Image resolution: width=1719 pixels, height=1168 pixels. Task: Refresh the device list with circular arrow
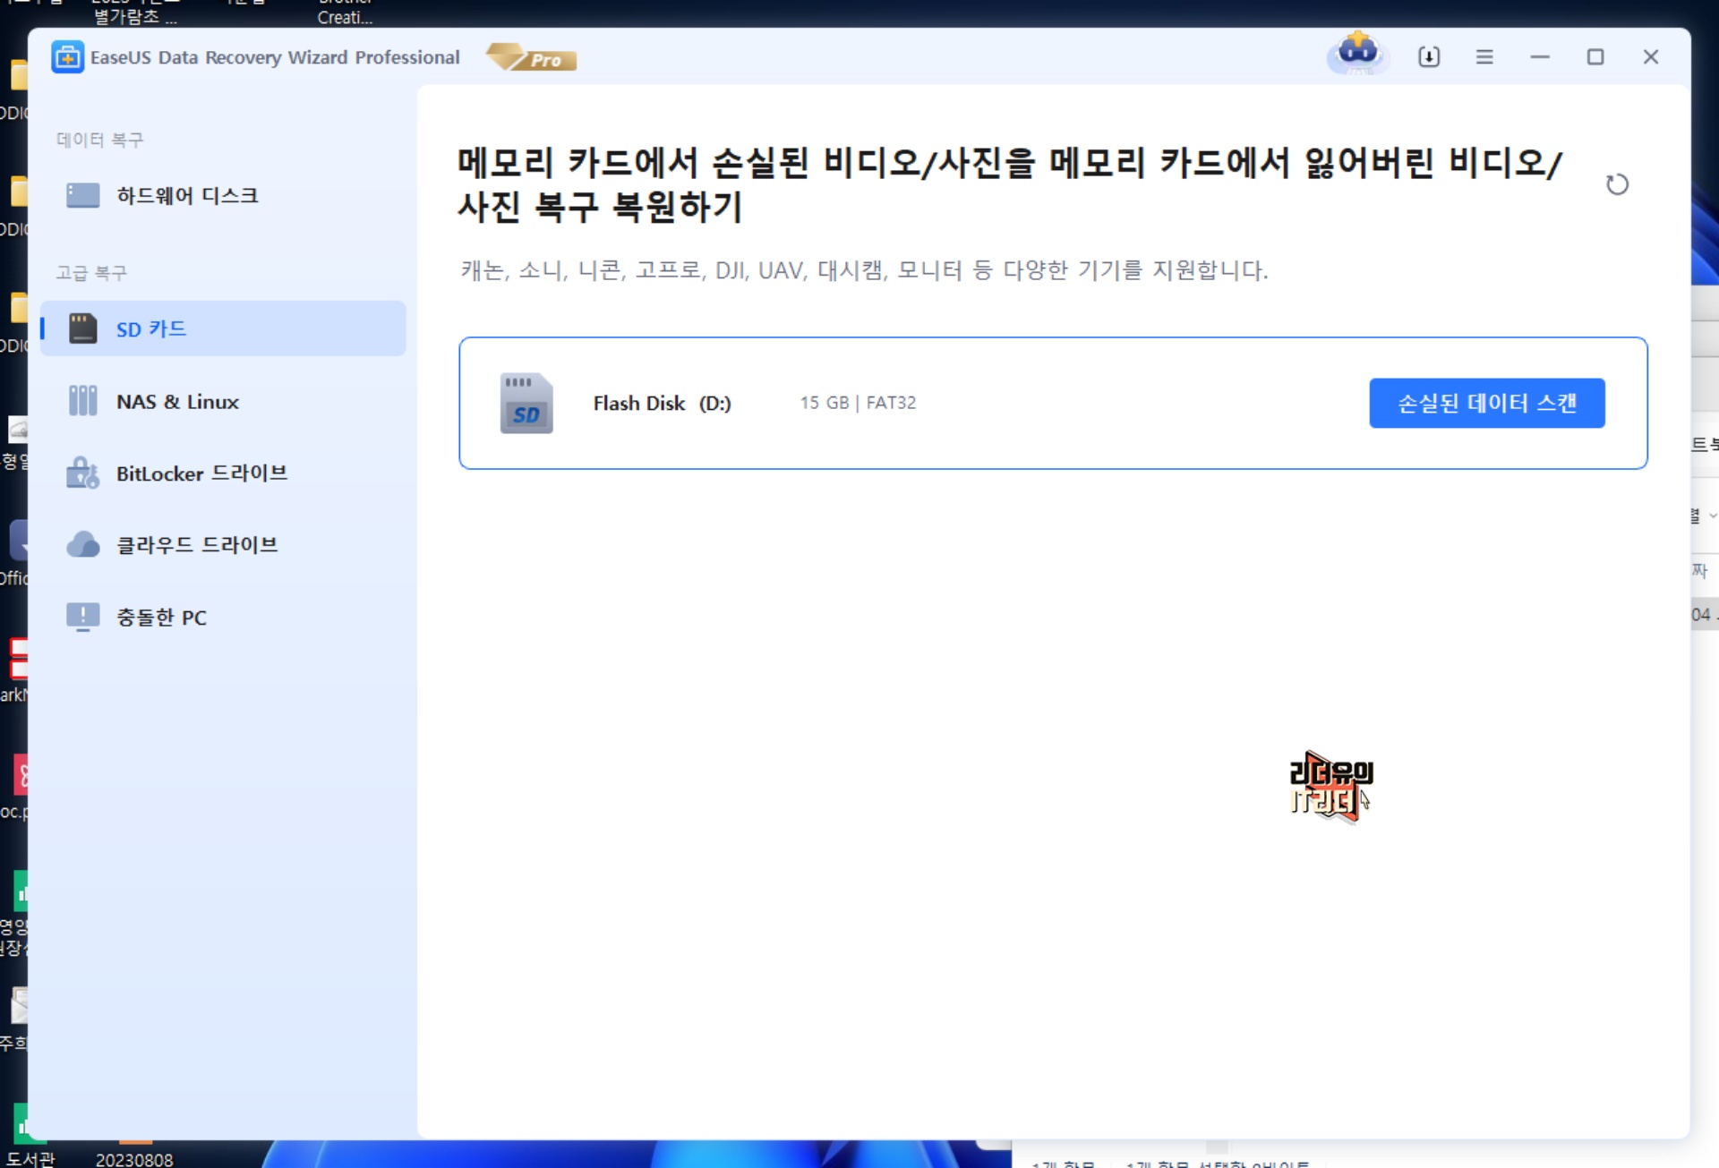1616,184
